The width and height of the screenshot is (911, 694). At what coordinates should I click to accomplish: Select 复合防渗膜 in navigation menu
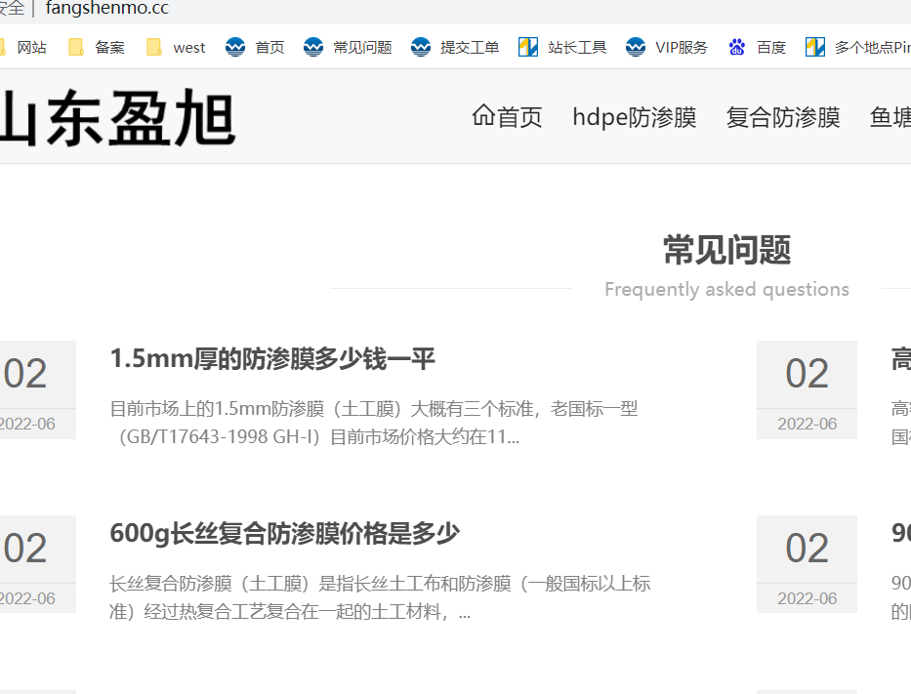(x=782, y=117)
